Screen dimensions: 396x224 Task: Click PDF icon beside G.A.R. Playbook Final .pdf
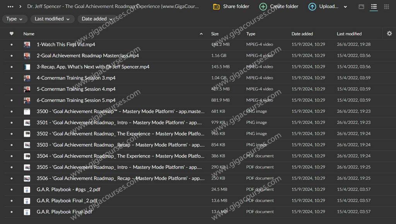27,212
